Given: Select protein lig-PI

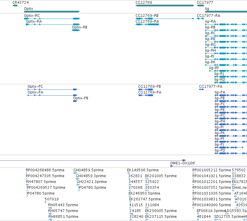Looking at the screenshot, I should [231, 130].
